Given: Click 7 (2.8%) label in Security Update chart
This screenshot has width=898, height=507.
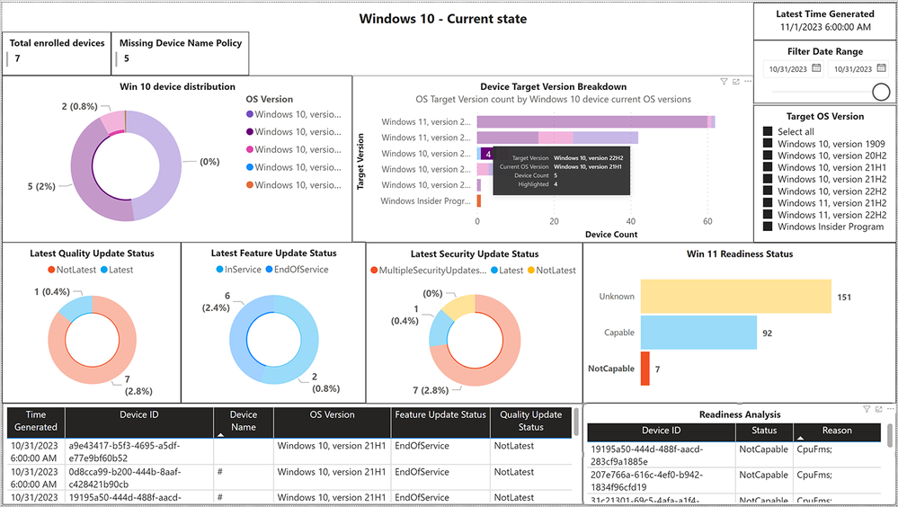Looking at the screenshot, I should 431,390.
